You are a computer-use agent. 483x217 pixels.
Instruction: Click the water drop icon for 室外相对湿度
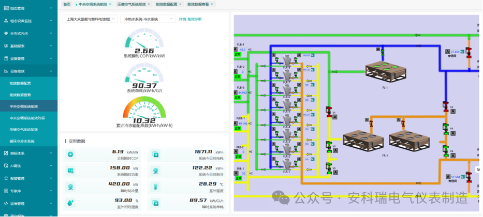pos(71,203)
